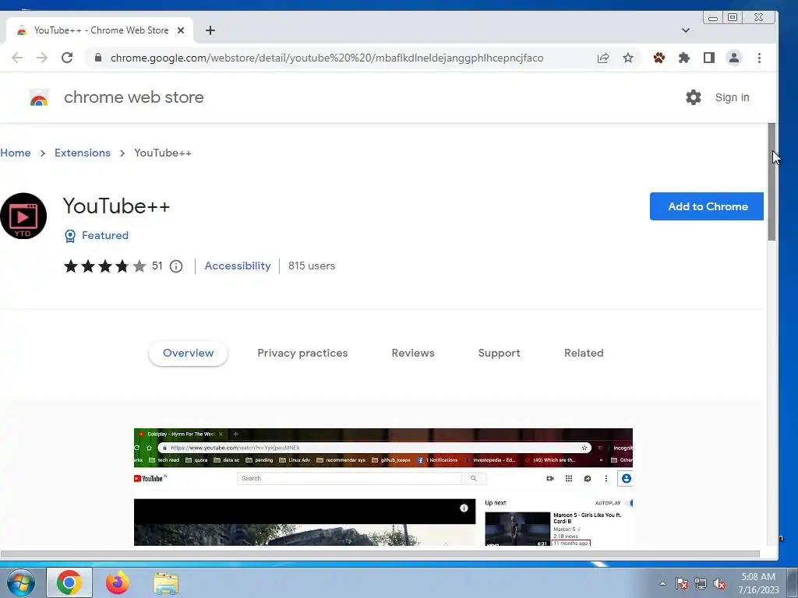Screen dimensions: 798x598
Task: Open Windows Explorer from taskbar
Action: [166, 583]
